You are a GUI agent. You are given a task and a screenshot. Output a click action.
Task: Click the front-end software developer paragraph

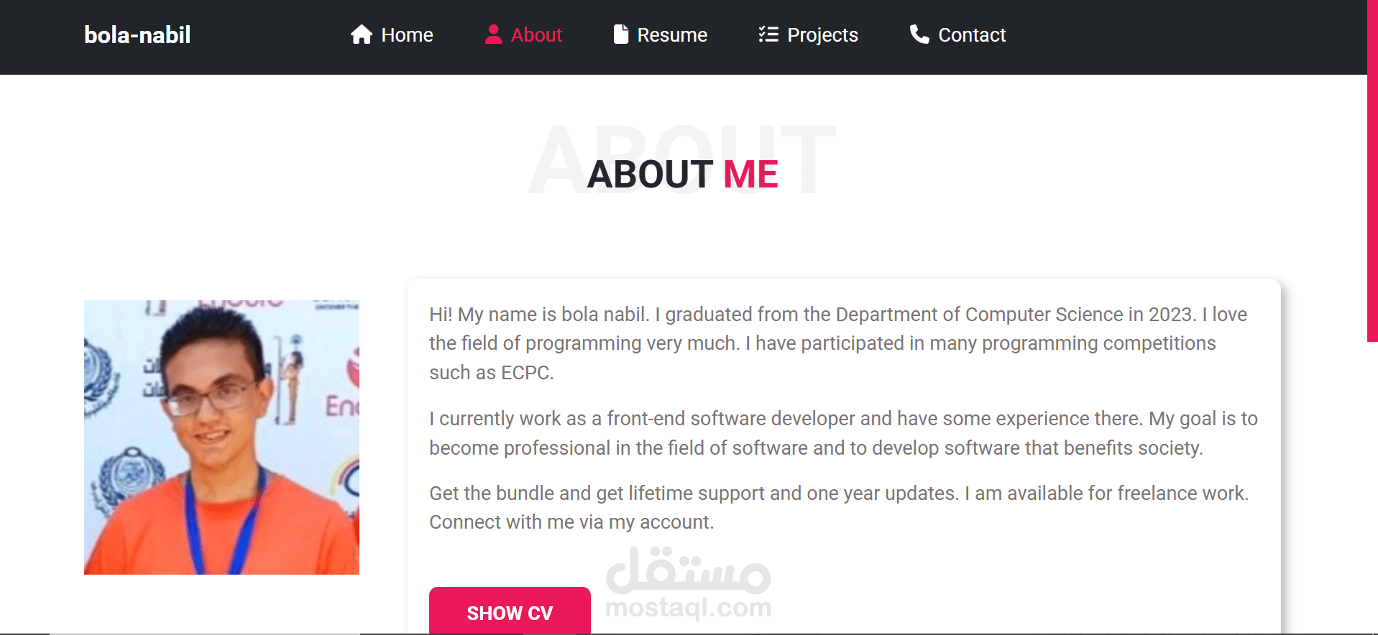click(843, 433)
